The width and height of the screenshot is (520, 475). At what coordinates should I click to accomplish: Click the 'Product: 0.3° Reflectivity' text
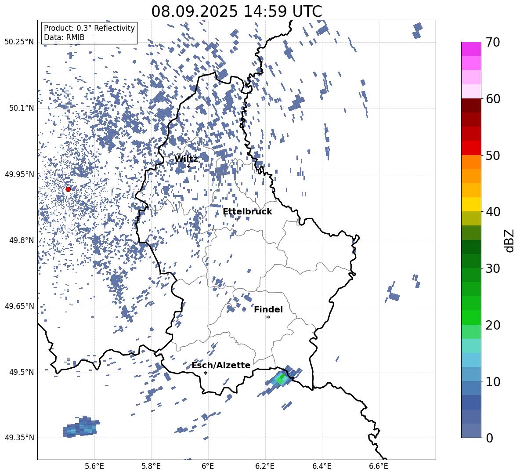tap(89, 28)
